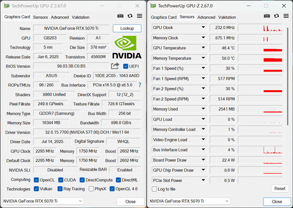Open the Bus Interface Load dropdown arrow

coord(203,150)
